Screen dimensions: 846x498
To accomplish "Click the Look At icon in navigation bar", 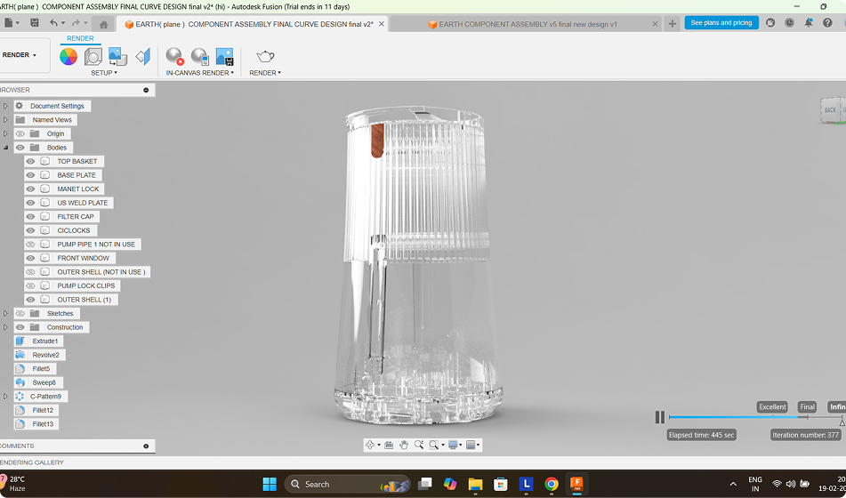I will click(x=389, y=445).
